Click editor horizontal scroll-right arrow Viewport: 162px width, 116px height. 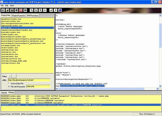coord(158,89)
